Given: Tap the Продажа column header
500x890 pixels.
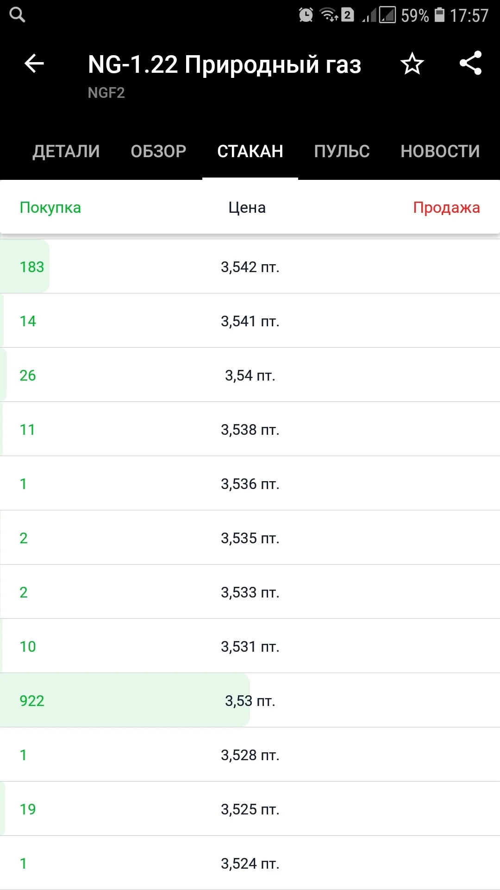Looking at the screenshot, I should 446,207.
